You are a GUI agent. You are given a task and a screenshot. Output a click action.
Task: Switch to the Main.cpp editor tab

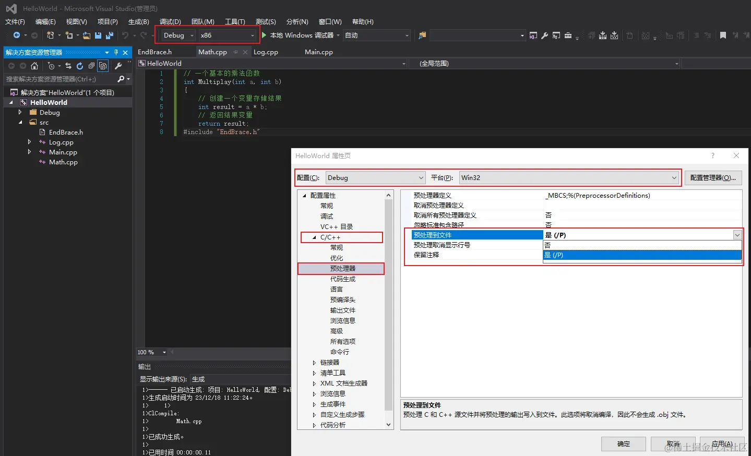tap(319, 52)
